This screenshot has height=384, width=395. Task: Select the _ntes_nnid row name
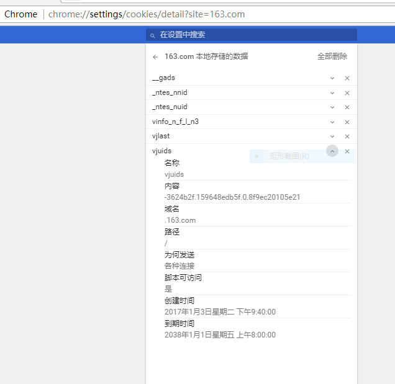170,92
